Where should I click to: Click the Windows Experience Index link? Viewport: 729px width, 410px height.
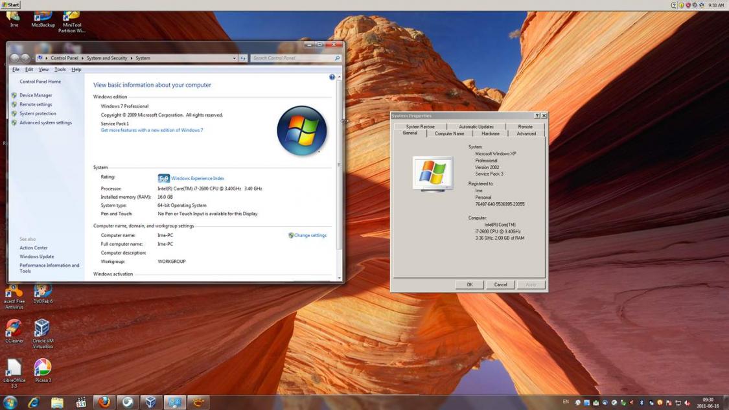coord(198,179)
